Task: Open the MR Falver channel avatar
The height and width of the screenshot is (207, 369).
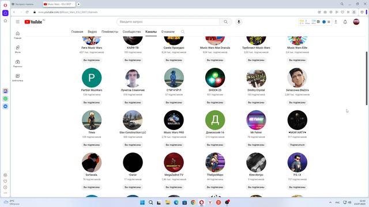Action: 256,120
